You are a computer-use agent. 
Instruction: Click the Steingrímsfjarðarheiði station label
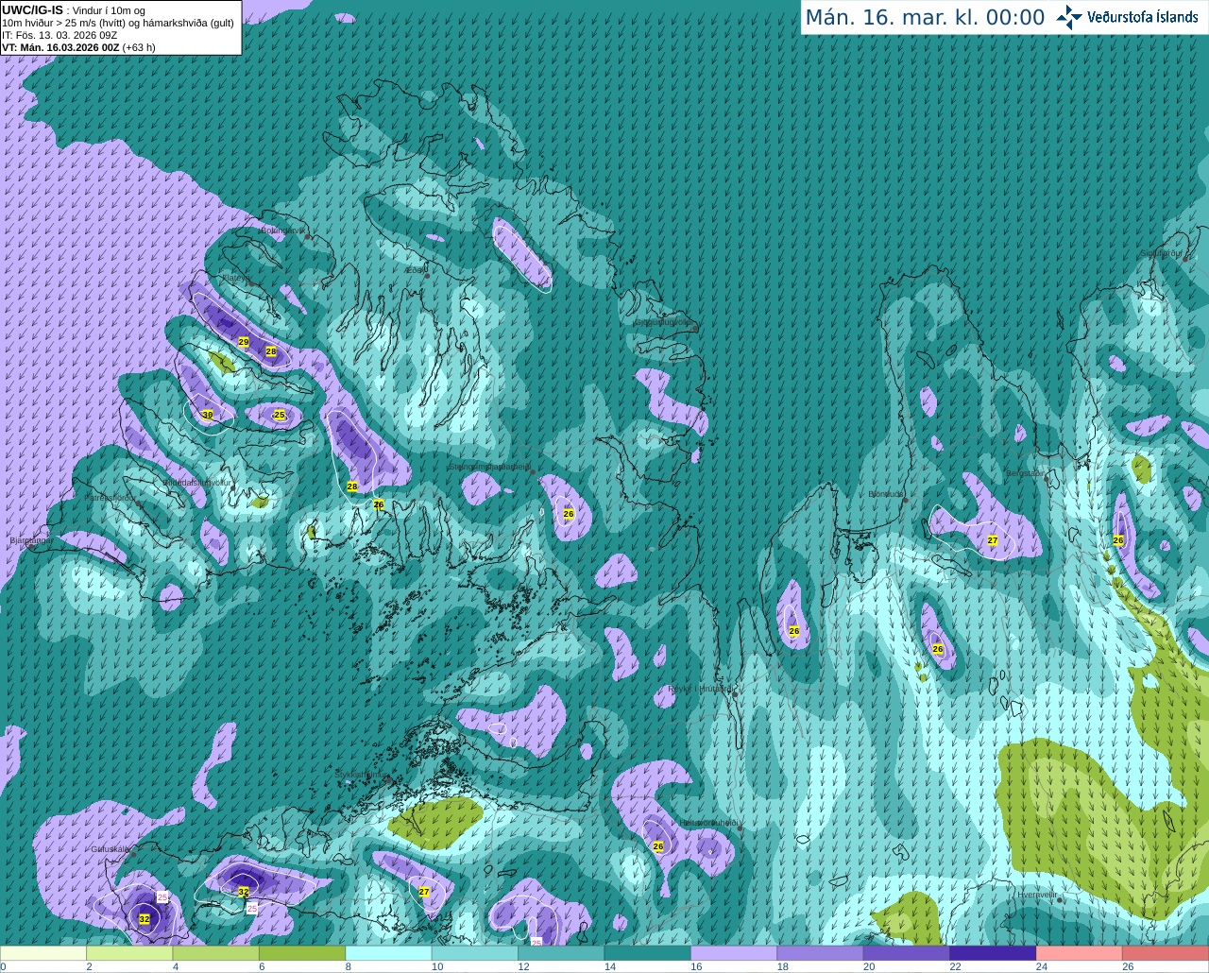(x=488, y=466)
